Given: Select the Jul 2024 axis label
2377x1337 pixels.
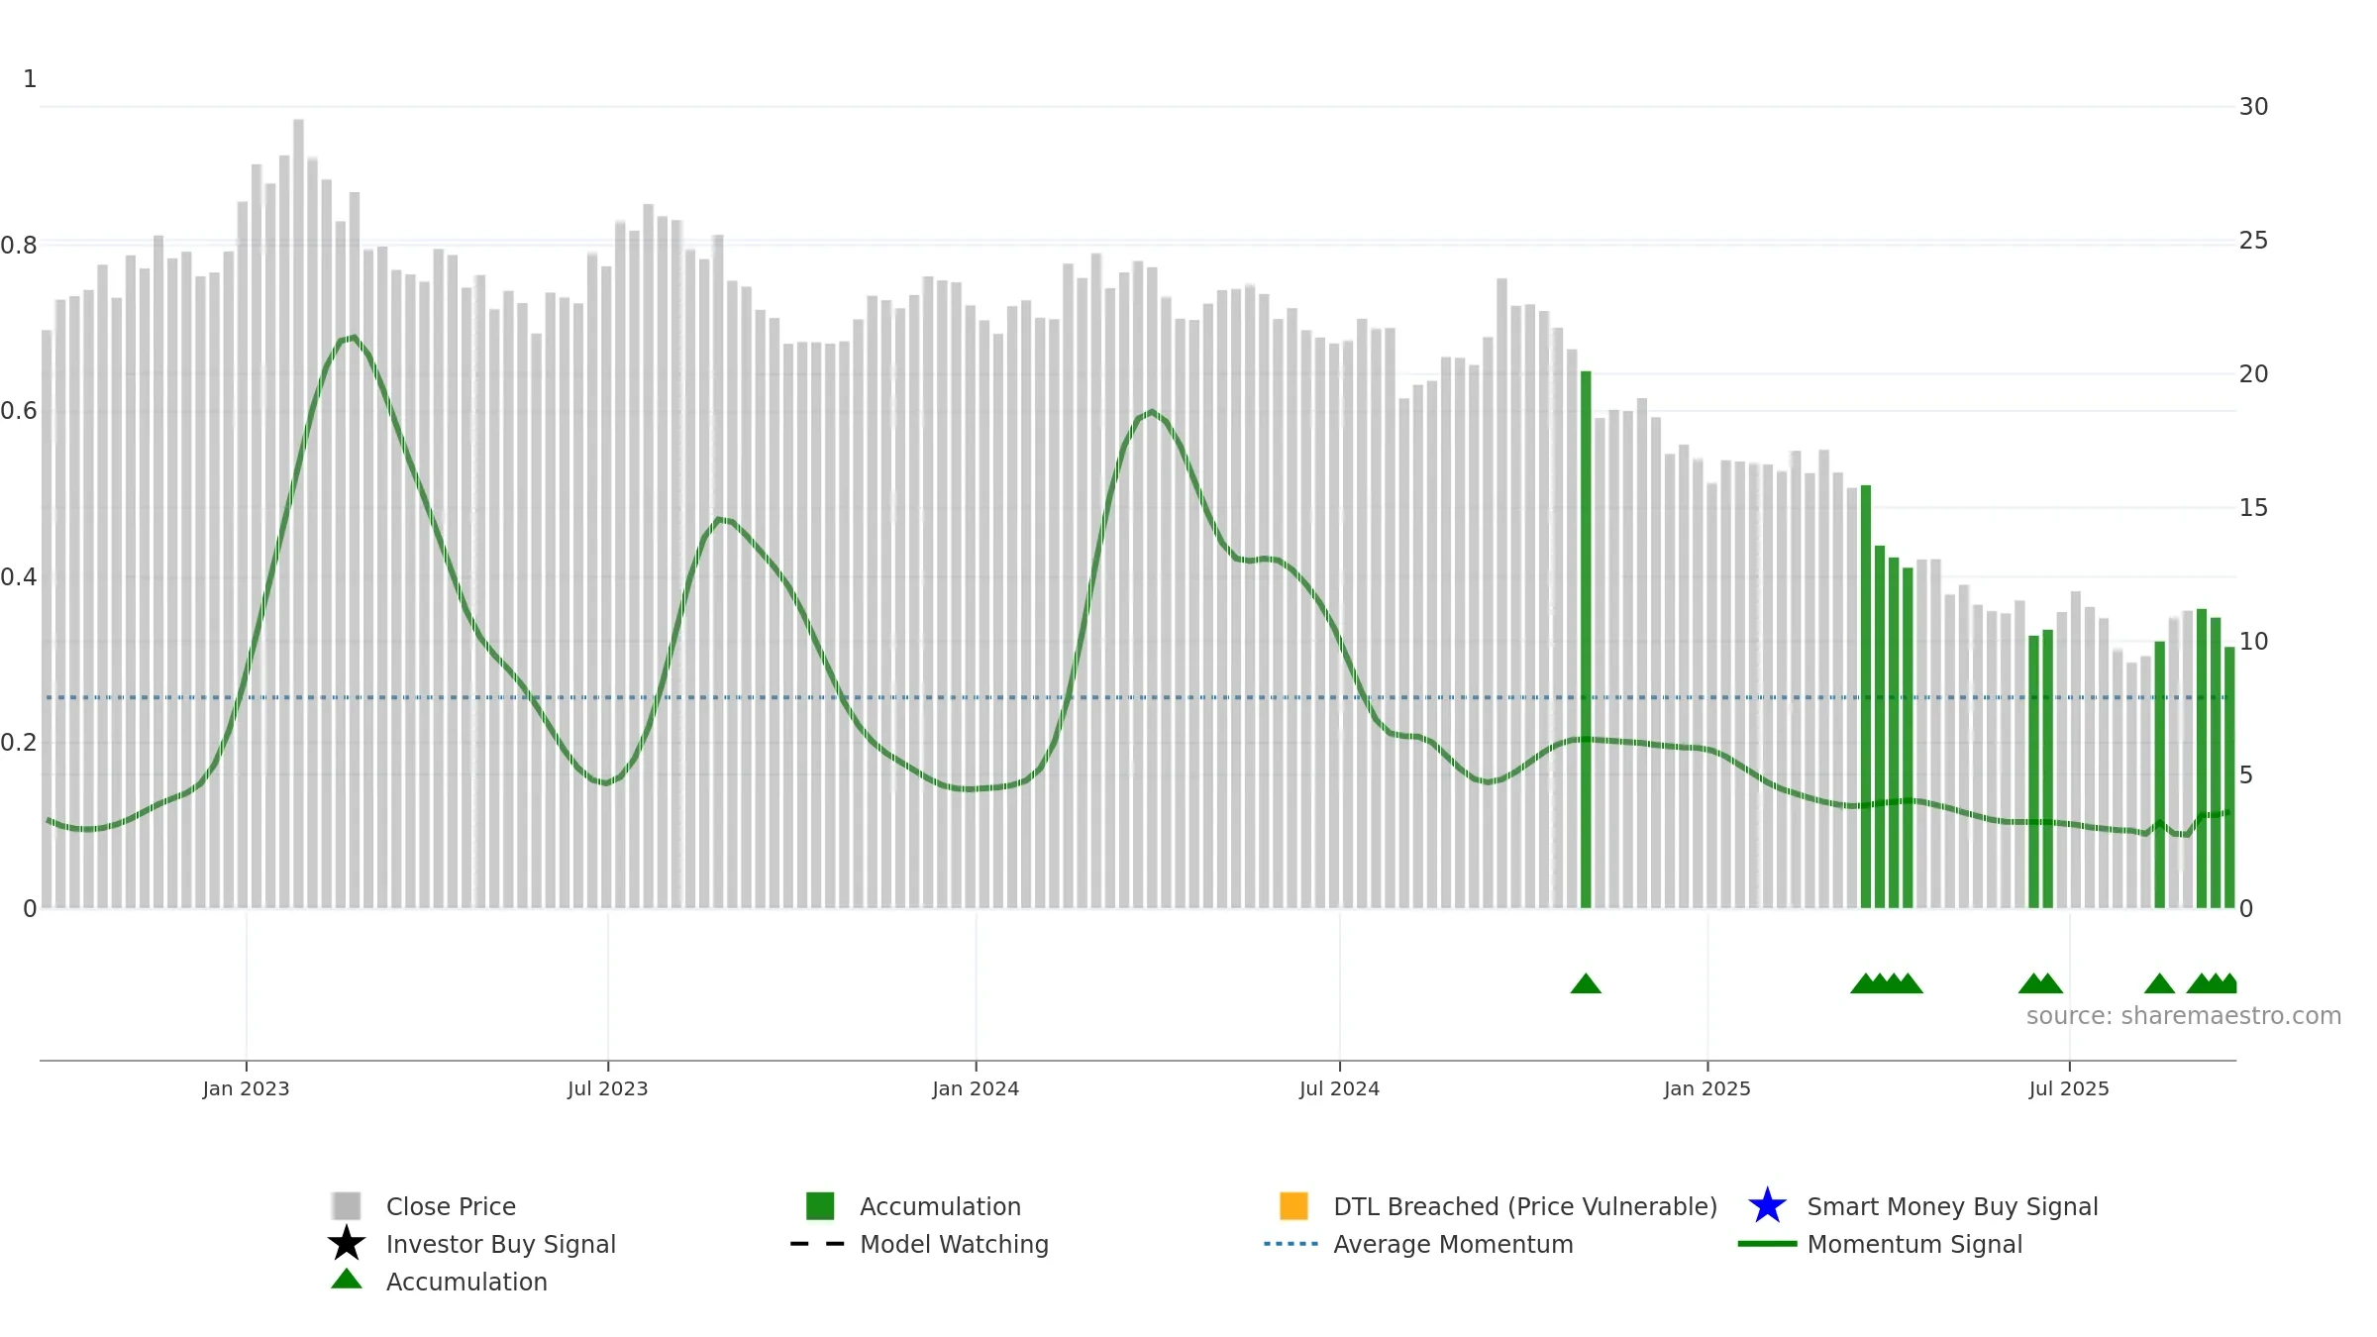Looking at the screenshot, I should [x=1339, y=1088].
